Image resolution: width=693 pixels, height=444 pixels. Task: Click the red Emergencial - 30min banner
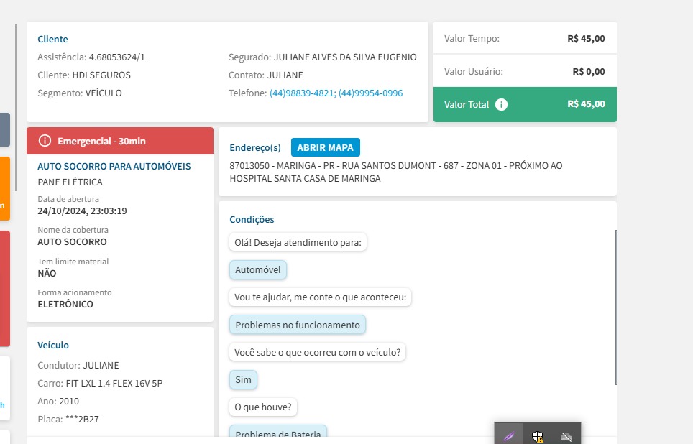click(x=120, y=141)
